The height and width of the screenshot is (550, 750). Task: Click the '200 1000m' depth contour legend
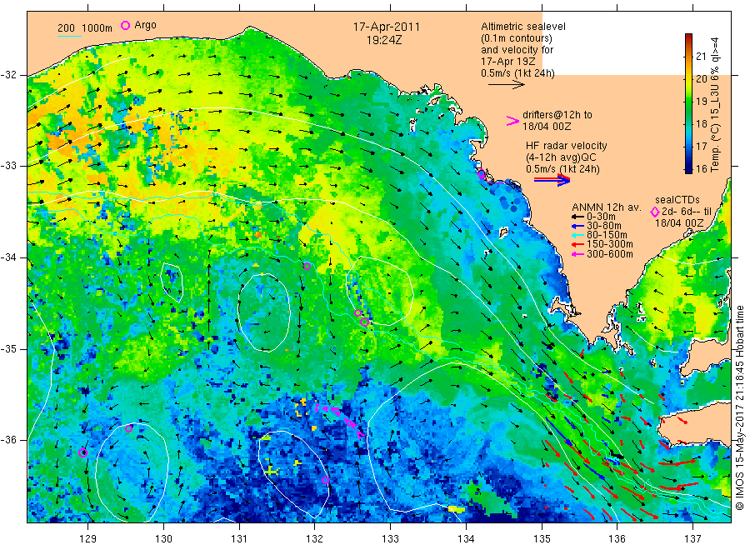(85, 28)
